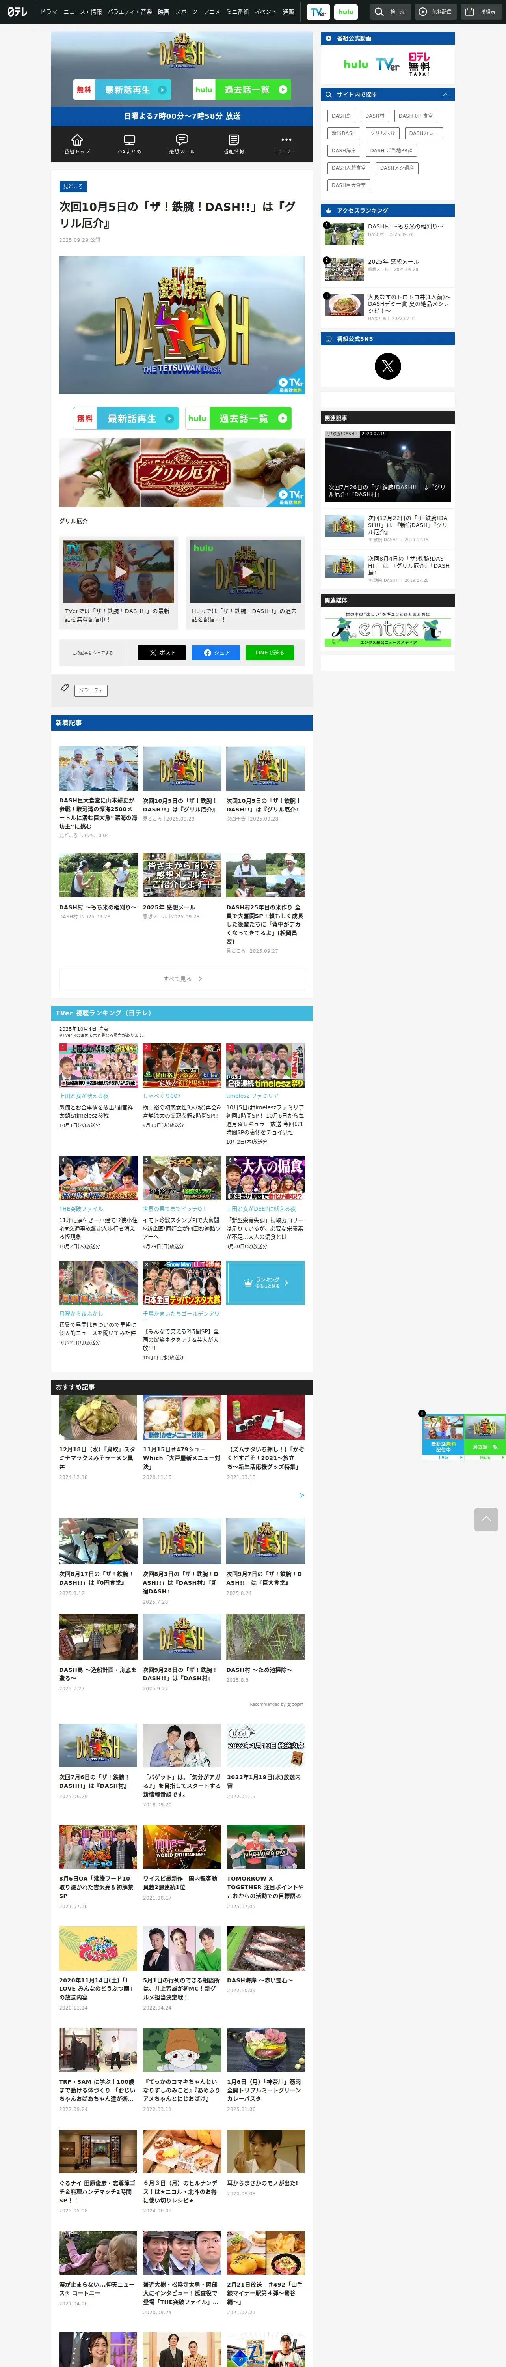The width and height of the screenshot is (506, 2367).
Task: Play the Hulu 過去話 video thumbnail
Action: point(245,572)
